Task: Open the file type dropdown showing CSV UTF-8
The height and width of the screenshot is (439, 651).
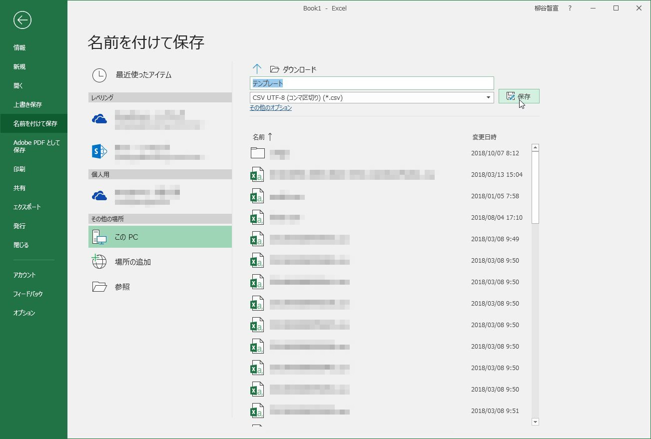Action: (489, 97)
